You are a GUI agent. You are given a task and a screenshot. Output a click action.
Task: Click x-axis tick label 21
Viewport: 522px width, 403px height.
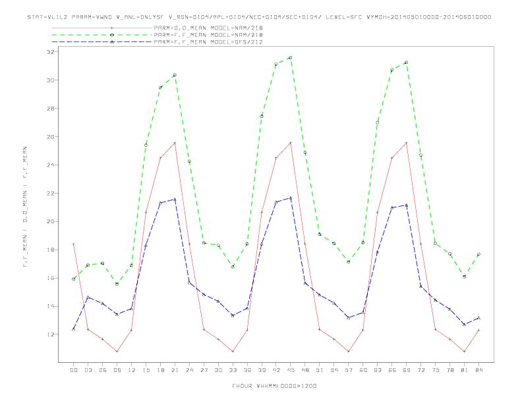[x=175, y=370]
